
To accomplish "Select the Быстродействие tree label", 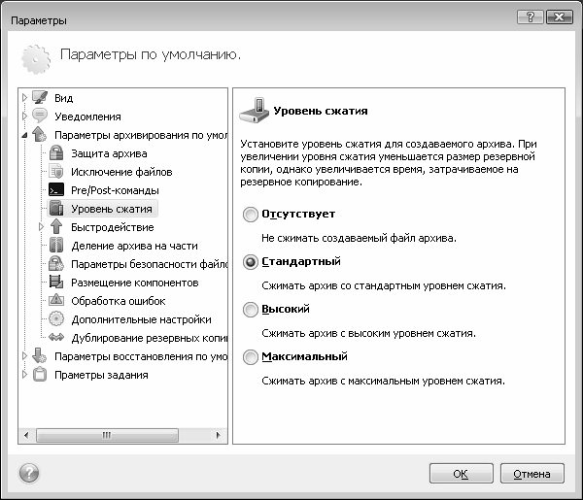I will pos(113,227).
